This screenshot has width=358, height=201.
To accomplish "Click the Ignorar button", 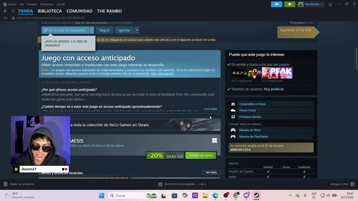I will pos(124,30).
